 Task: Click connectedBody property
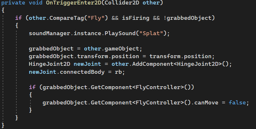coord(82,72)
